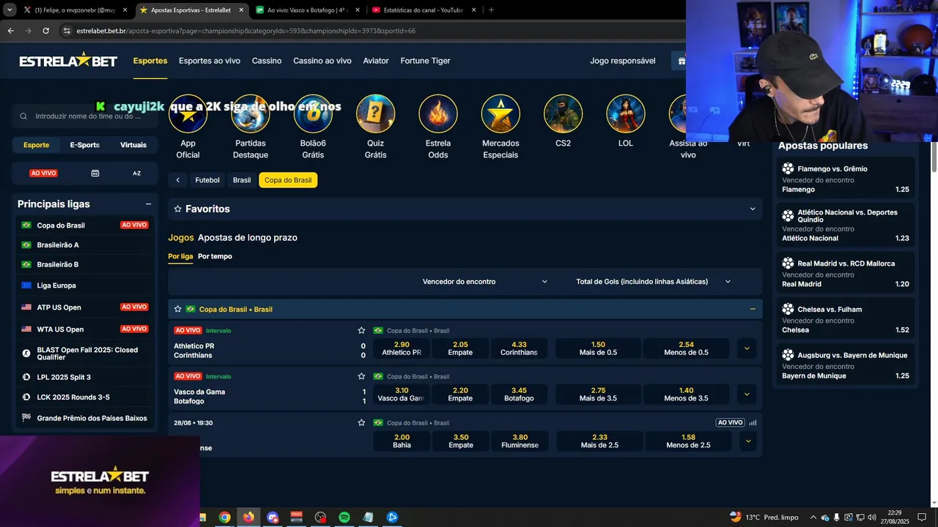Viewport: 938px width, 527px height.
Task: Open the LOL game icon
Action: tap(626, 114)
